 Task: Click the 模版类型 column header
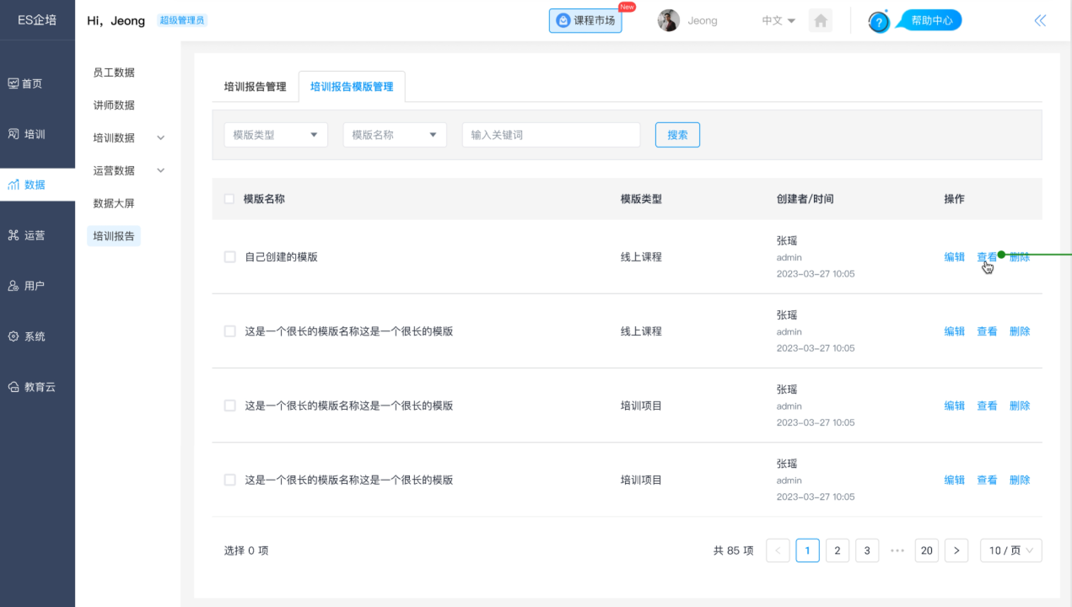tap(641, 199)
